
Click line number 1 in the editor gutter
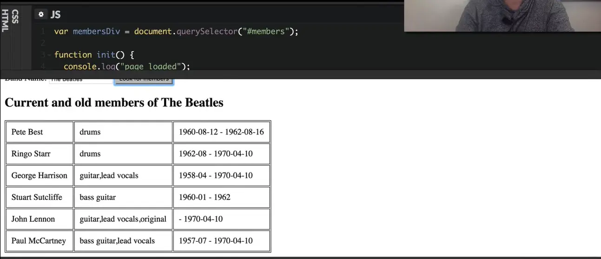click(43, 32)
